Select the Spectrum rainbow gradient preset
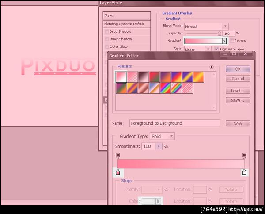This screenshot has width=265, height=214. point(165,88)
